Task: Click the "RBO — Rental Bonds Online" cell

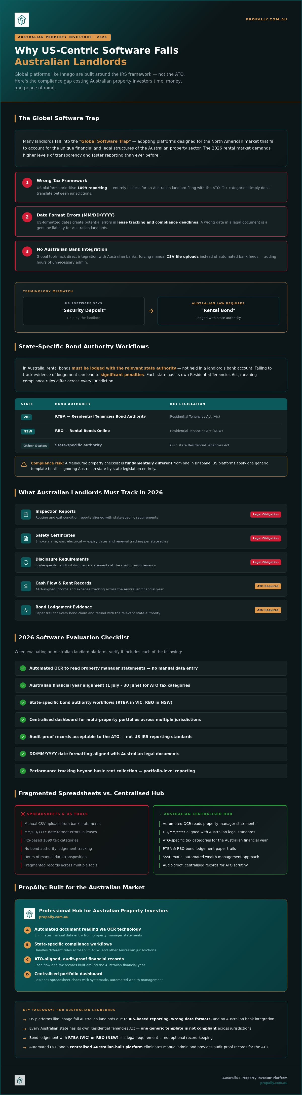Action: 82,431
